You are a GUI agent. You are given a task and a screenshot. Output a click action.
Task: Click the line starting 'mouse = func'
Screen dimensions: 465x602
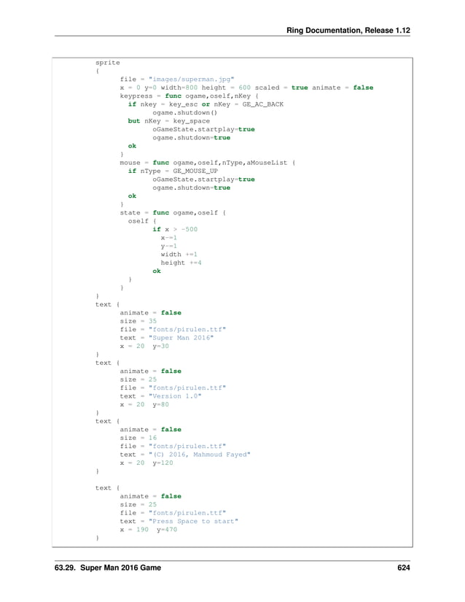tap(208, 163)
